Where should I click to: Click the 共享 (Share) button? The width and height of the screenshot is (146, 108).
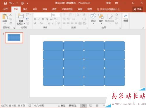(138, 9)
